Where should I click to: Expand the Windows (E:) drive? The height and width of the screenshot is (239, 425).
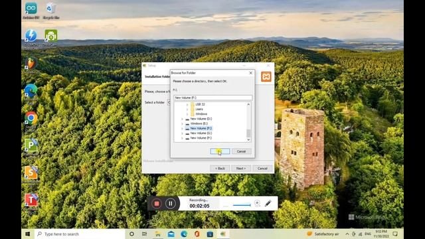pos(182,123)
